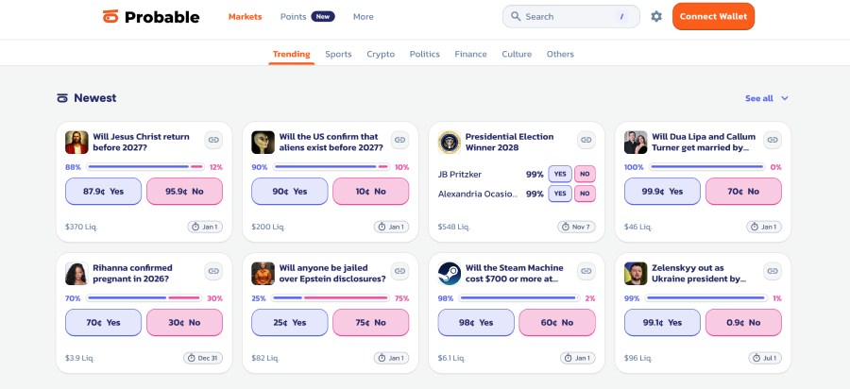Click link icon on Rihanna pregnant card
This screenshot has width=850, height=389.
click(213, 271)
